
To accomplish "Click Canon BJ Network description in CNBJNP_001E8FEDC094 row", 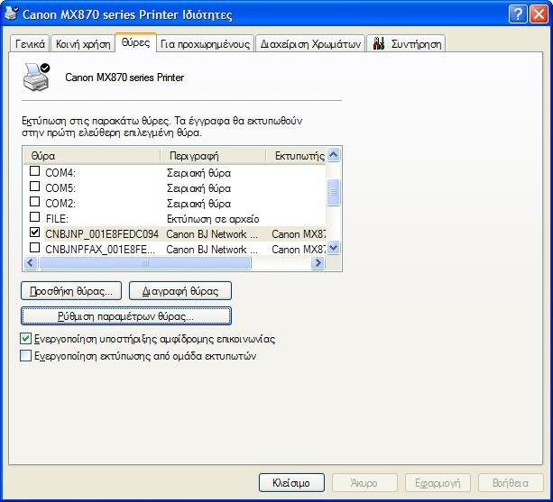I will tap(212, 234).
